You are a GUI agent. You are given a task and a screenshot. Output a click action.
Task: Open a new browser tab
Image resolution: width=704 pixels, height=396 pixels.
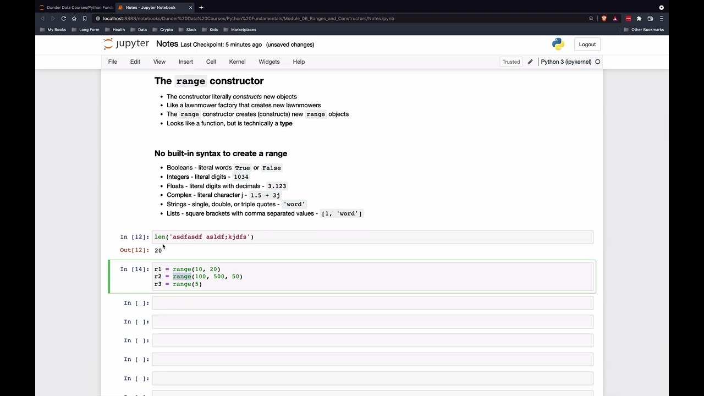tap(201, 7)
